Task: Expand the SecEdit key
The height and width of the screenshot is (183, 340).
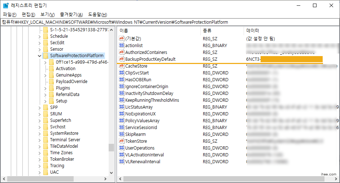Action: [x=39, y=43]
